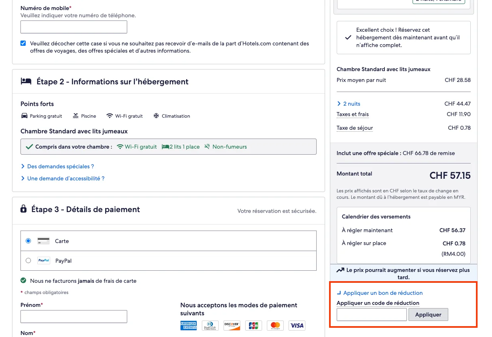
Task: Click the Numéro de mobile input field
Action: click(74, 27)
